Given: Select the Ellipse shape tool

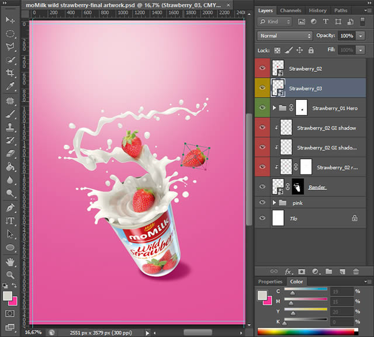Looking at the screenshot, I should point(10,248).
